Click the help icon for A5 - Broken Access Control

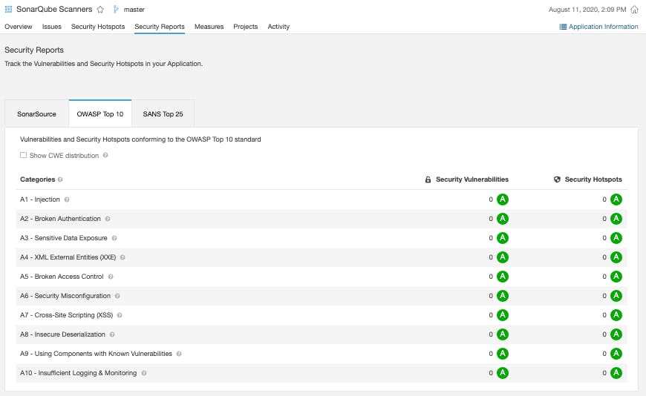(x=111, y=277)
